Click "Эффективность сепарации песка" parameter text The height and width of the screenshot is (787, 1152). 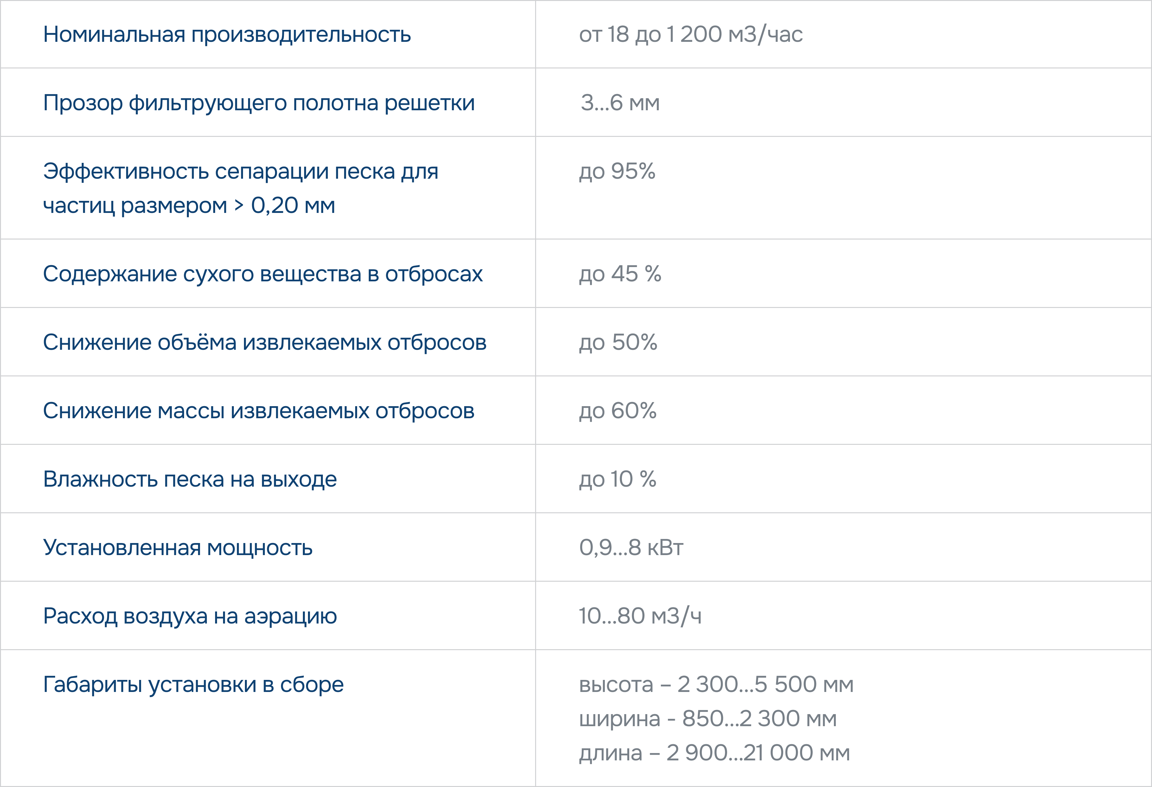coord(240,172)
